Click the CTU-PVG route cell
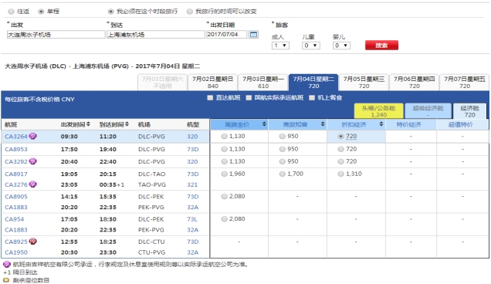491x284 pixels. point(151,252)
